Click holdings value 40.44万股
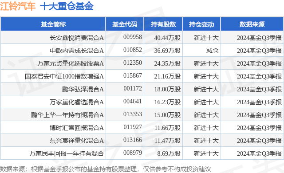This screenshot has height=173, width=284. (167, 38)
